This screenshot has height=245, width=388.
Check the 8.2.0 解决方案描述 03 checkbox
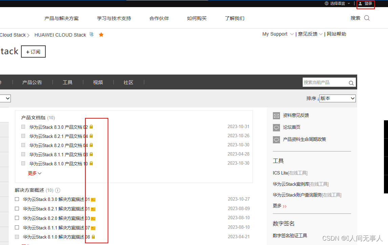tap(17, 218)
